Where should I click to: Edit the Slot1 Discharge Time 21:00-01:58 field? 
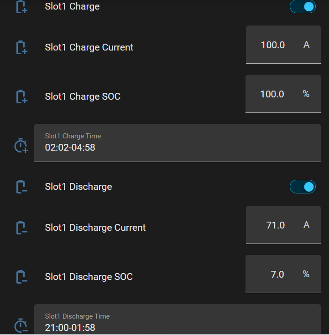178,319
